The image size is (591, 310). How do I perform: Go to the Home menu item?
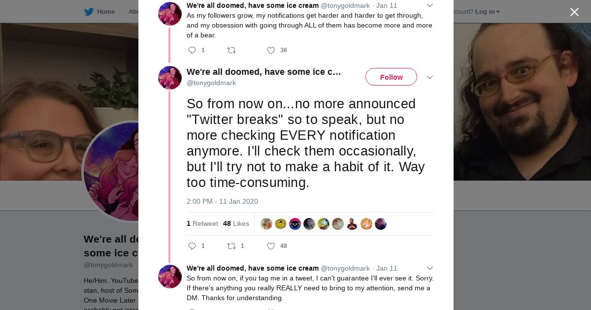coord(106,11)
